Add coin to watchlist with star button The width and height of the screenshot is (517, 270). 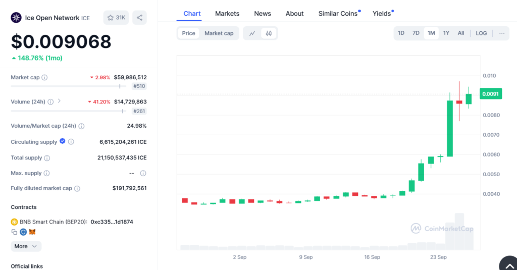(x=116, y=18)
